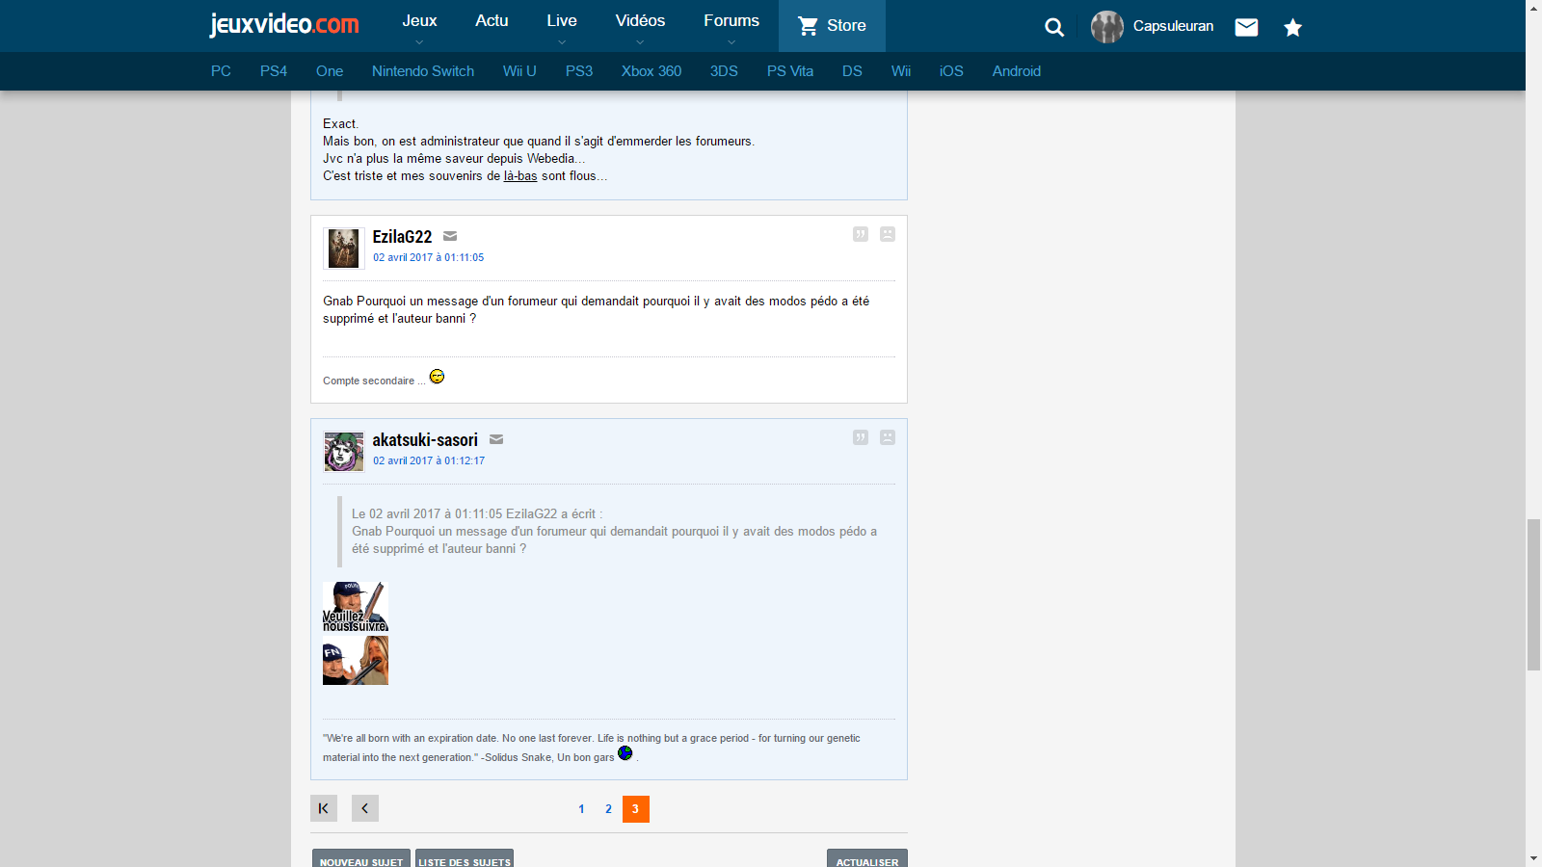Go to previous page arrow
The width and height of the screenshot is (1542, 867).
[x=365, y=808]
